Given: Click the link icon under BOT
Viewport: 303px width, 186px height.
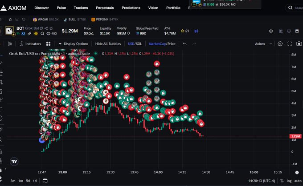Looking at the screenshot, I should (29, 33).
